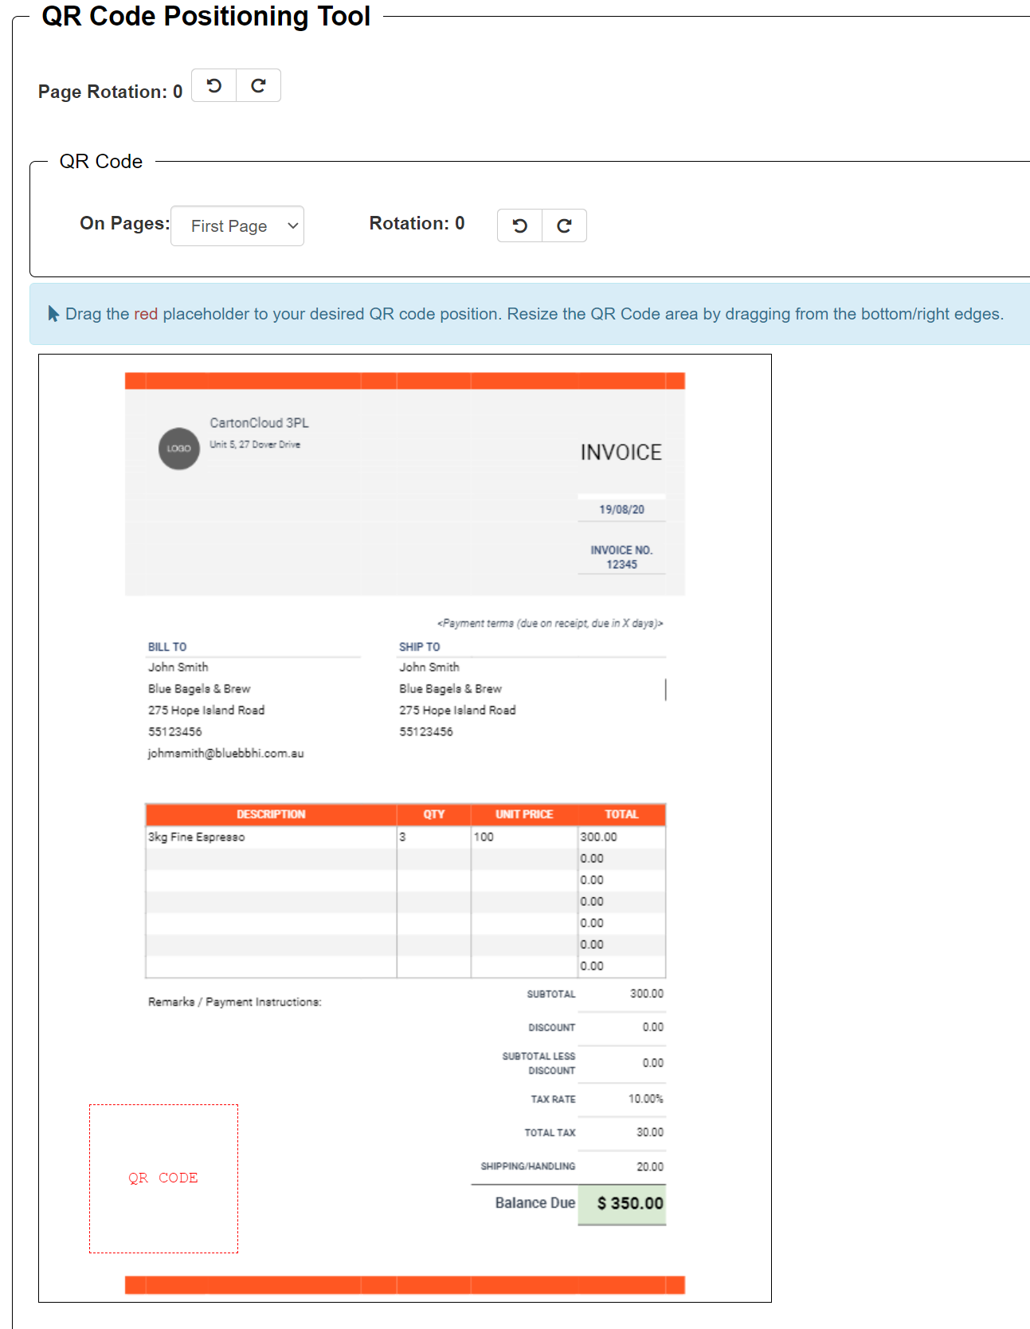Click the Unit 5, 27 Dover Drive address

pos(255,445)
